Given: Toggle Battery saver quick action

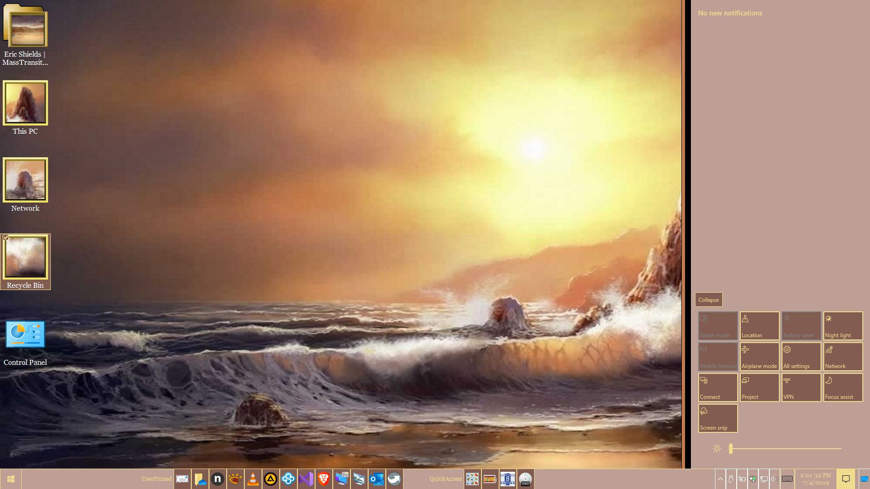Looking at the screenshot, I should click(x=802, y=326).
